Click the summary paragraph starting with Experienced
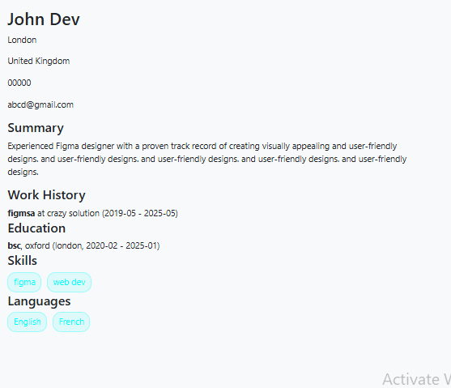The height and width of the screenshot is (388, 451). (207, 159)
